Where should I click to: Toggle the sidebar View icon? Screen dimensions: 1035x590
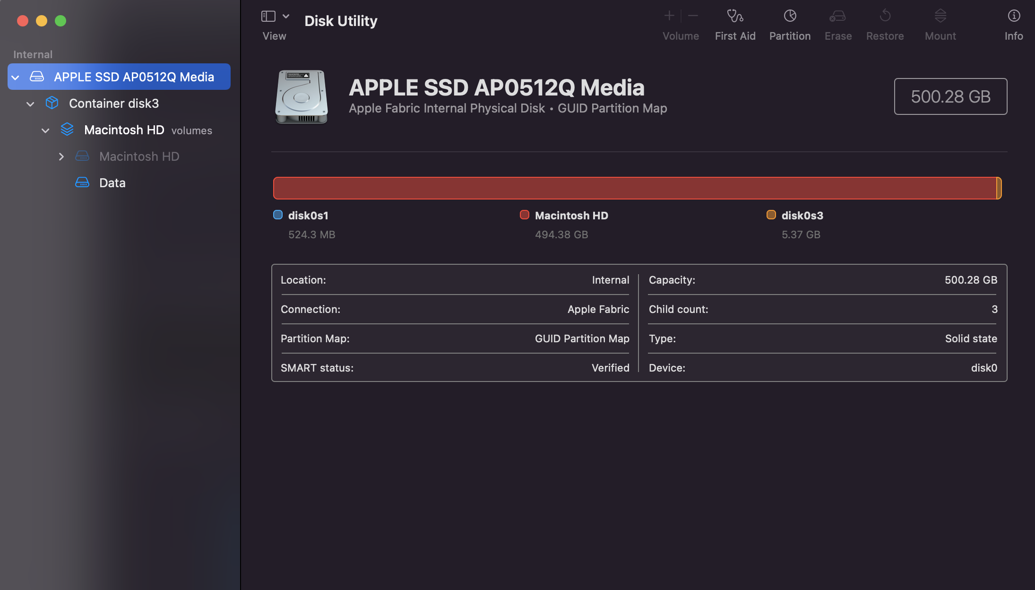pyautogui.click(x=268, y=16)
